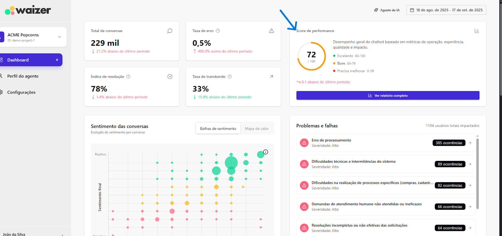This screenshot has height=236, width=502.
Task: Switch to Bolhas de sentimento view
Action: [218, 129]
